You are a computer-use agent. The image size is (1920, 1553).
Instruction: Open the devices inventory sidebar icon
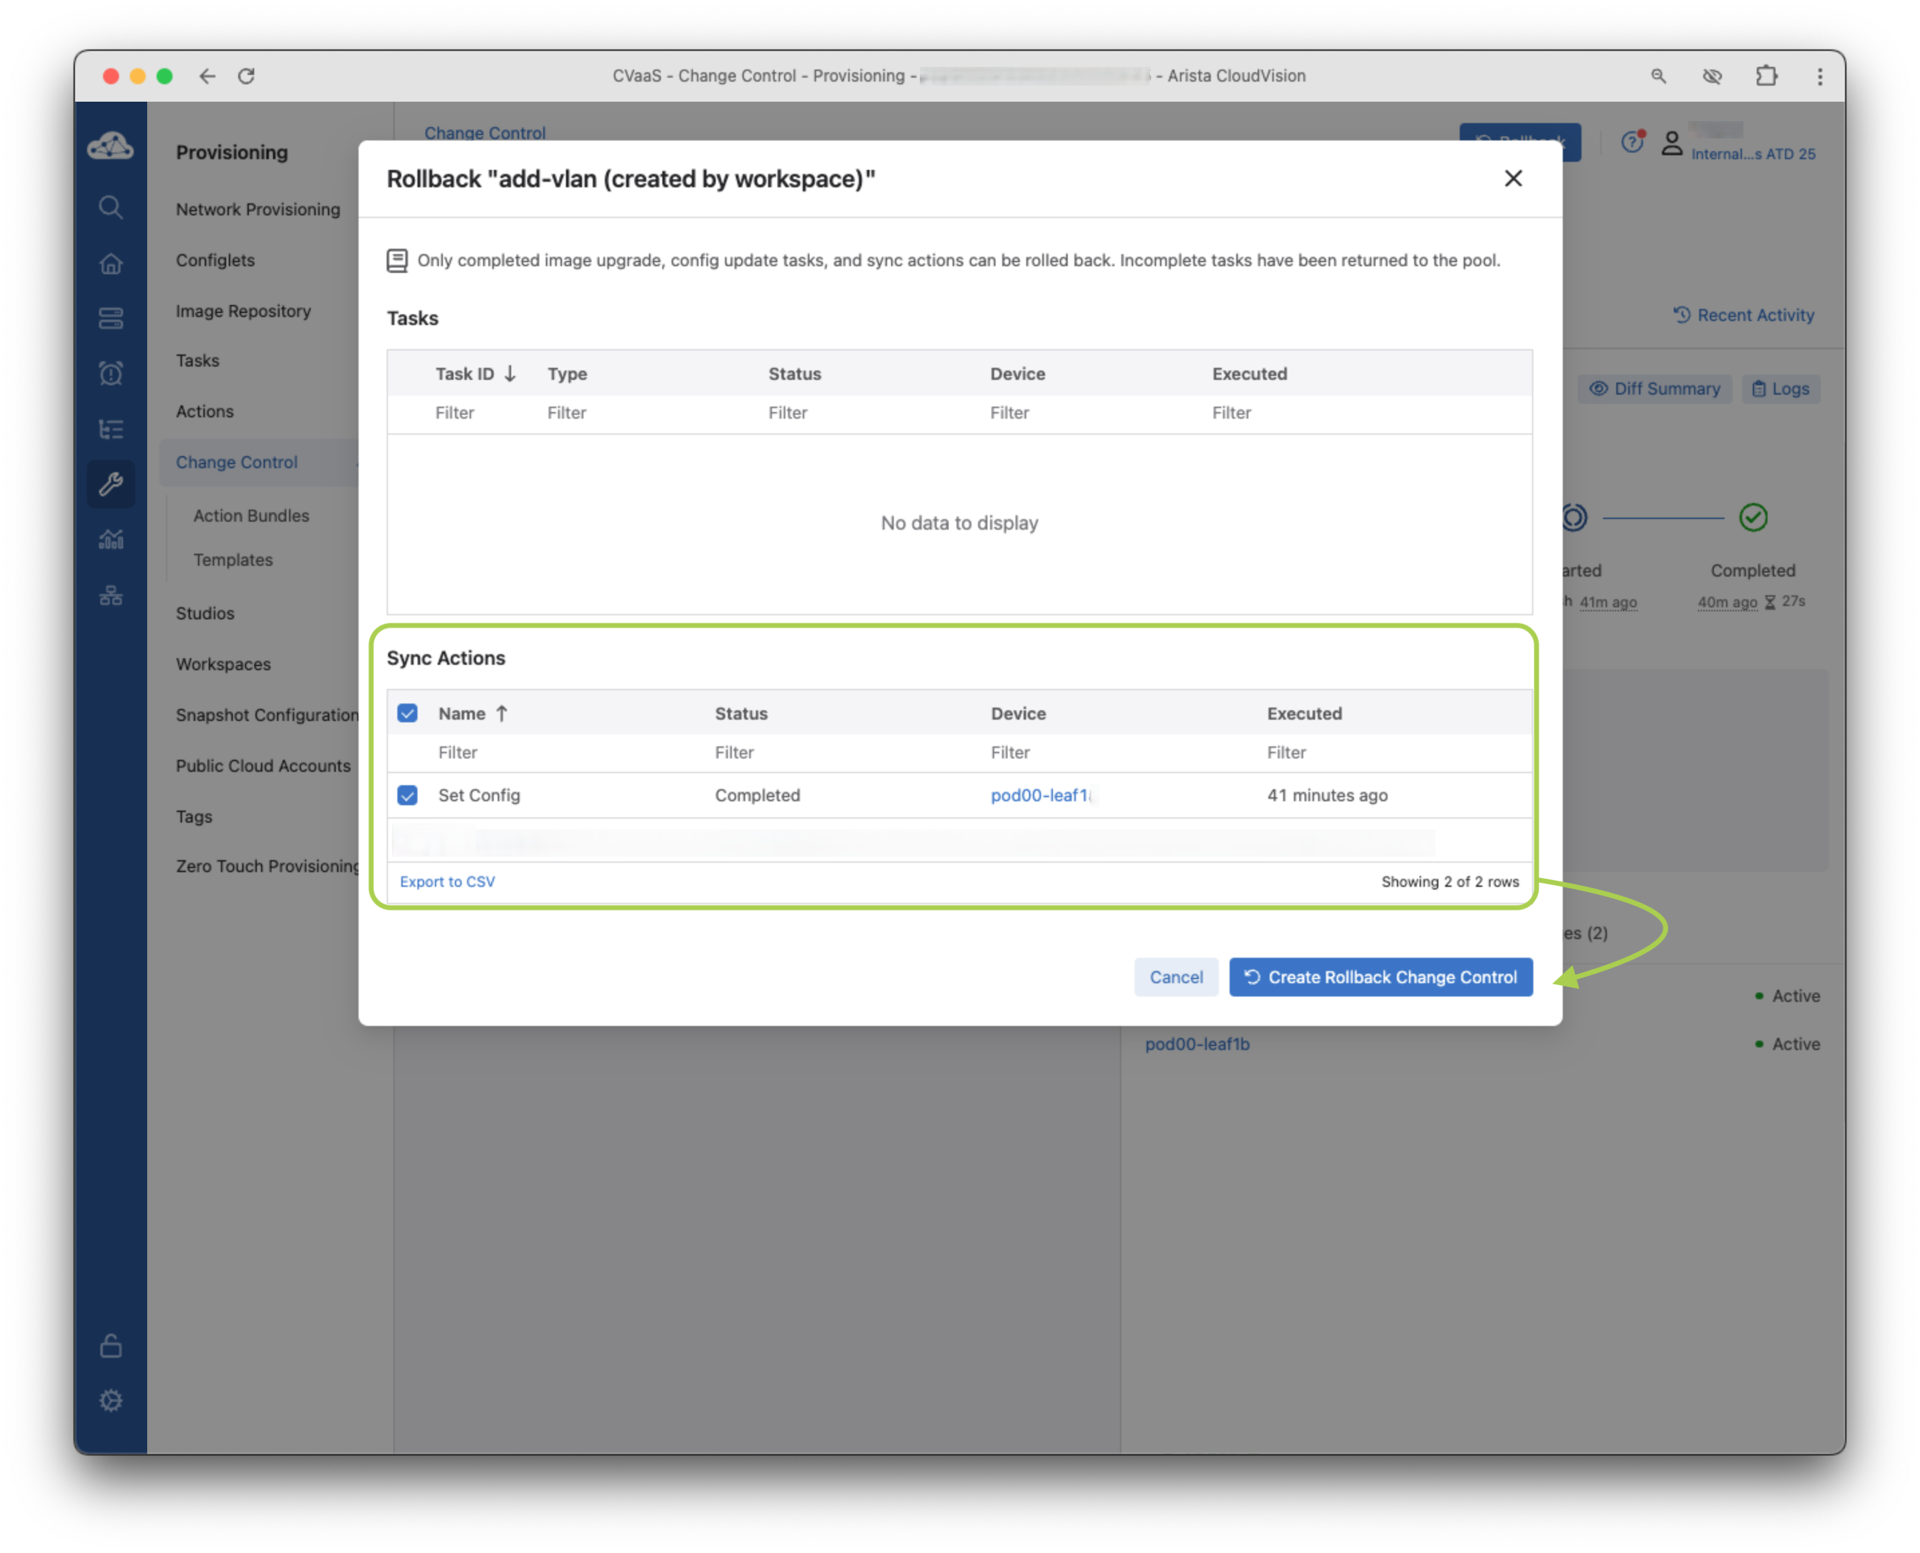110,318
